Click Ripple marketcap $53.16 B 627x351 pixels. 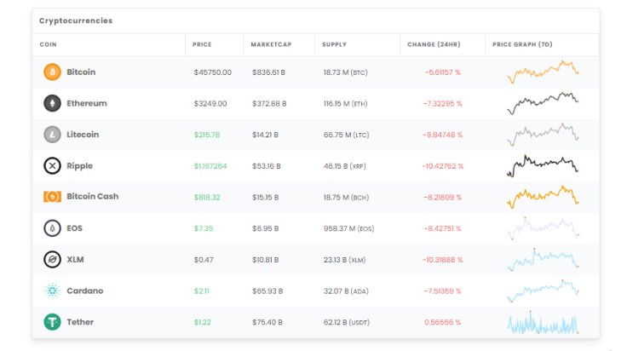tap(267, 166)
